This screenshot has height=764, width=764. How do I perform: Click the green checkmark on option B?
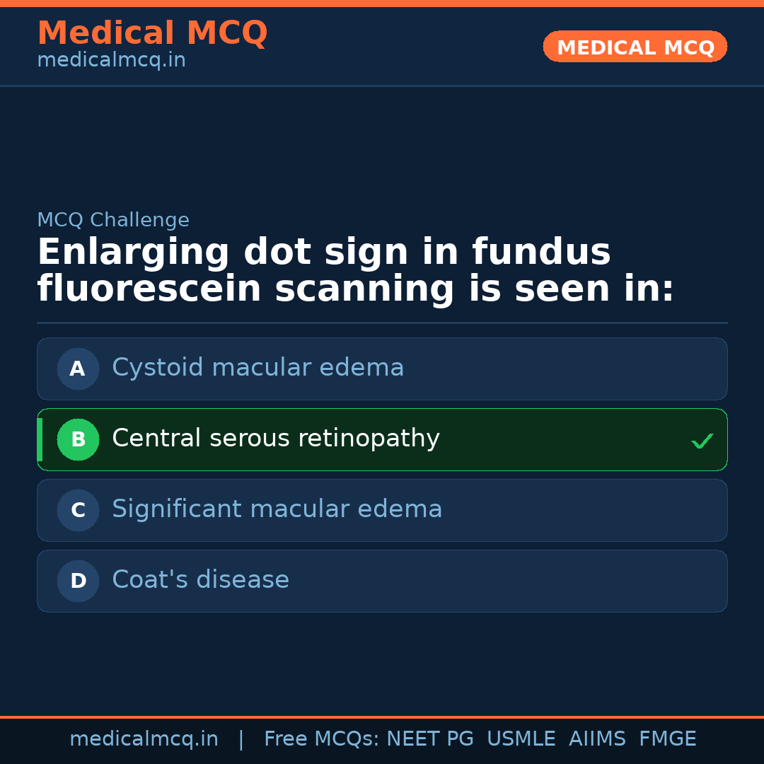702,441
